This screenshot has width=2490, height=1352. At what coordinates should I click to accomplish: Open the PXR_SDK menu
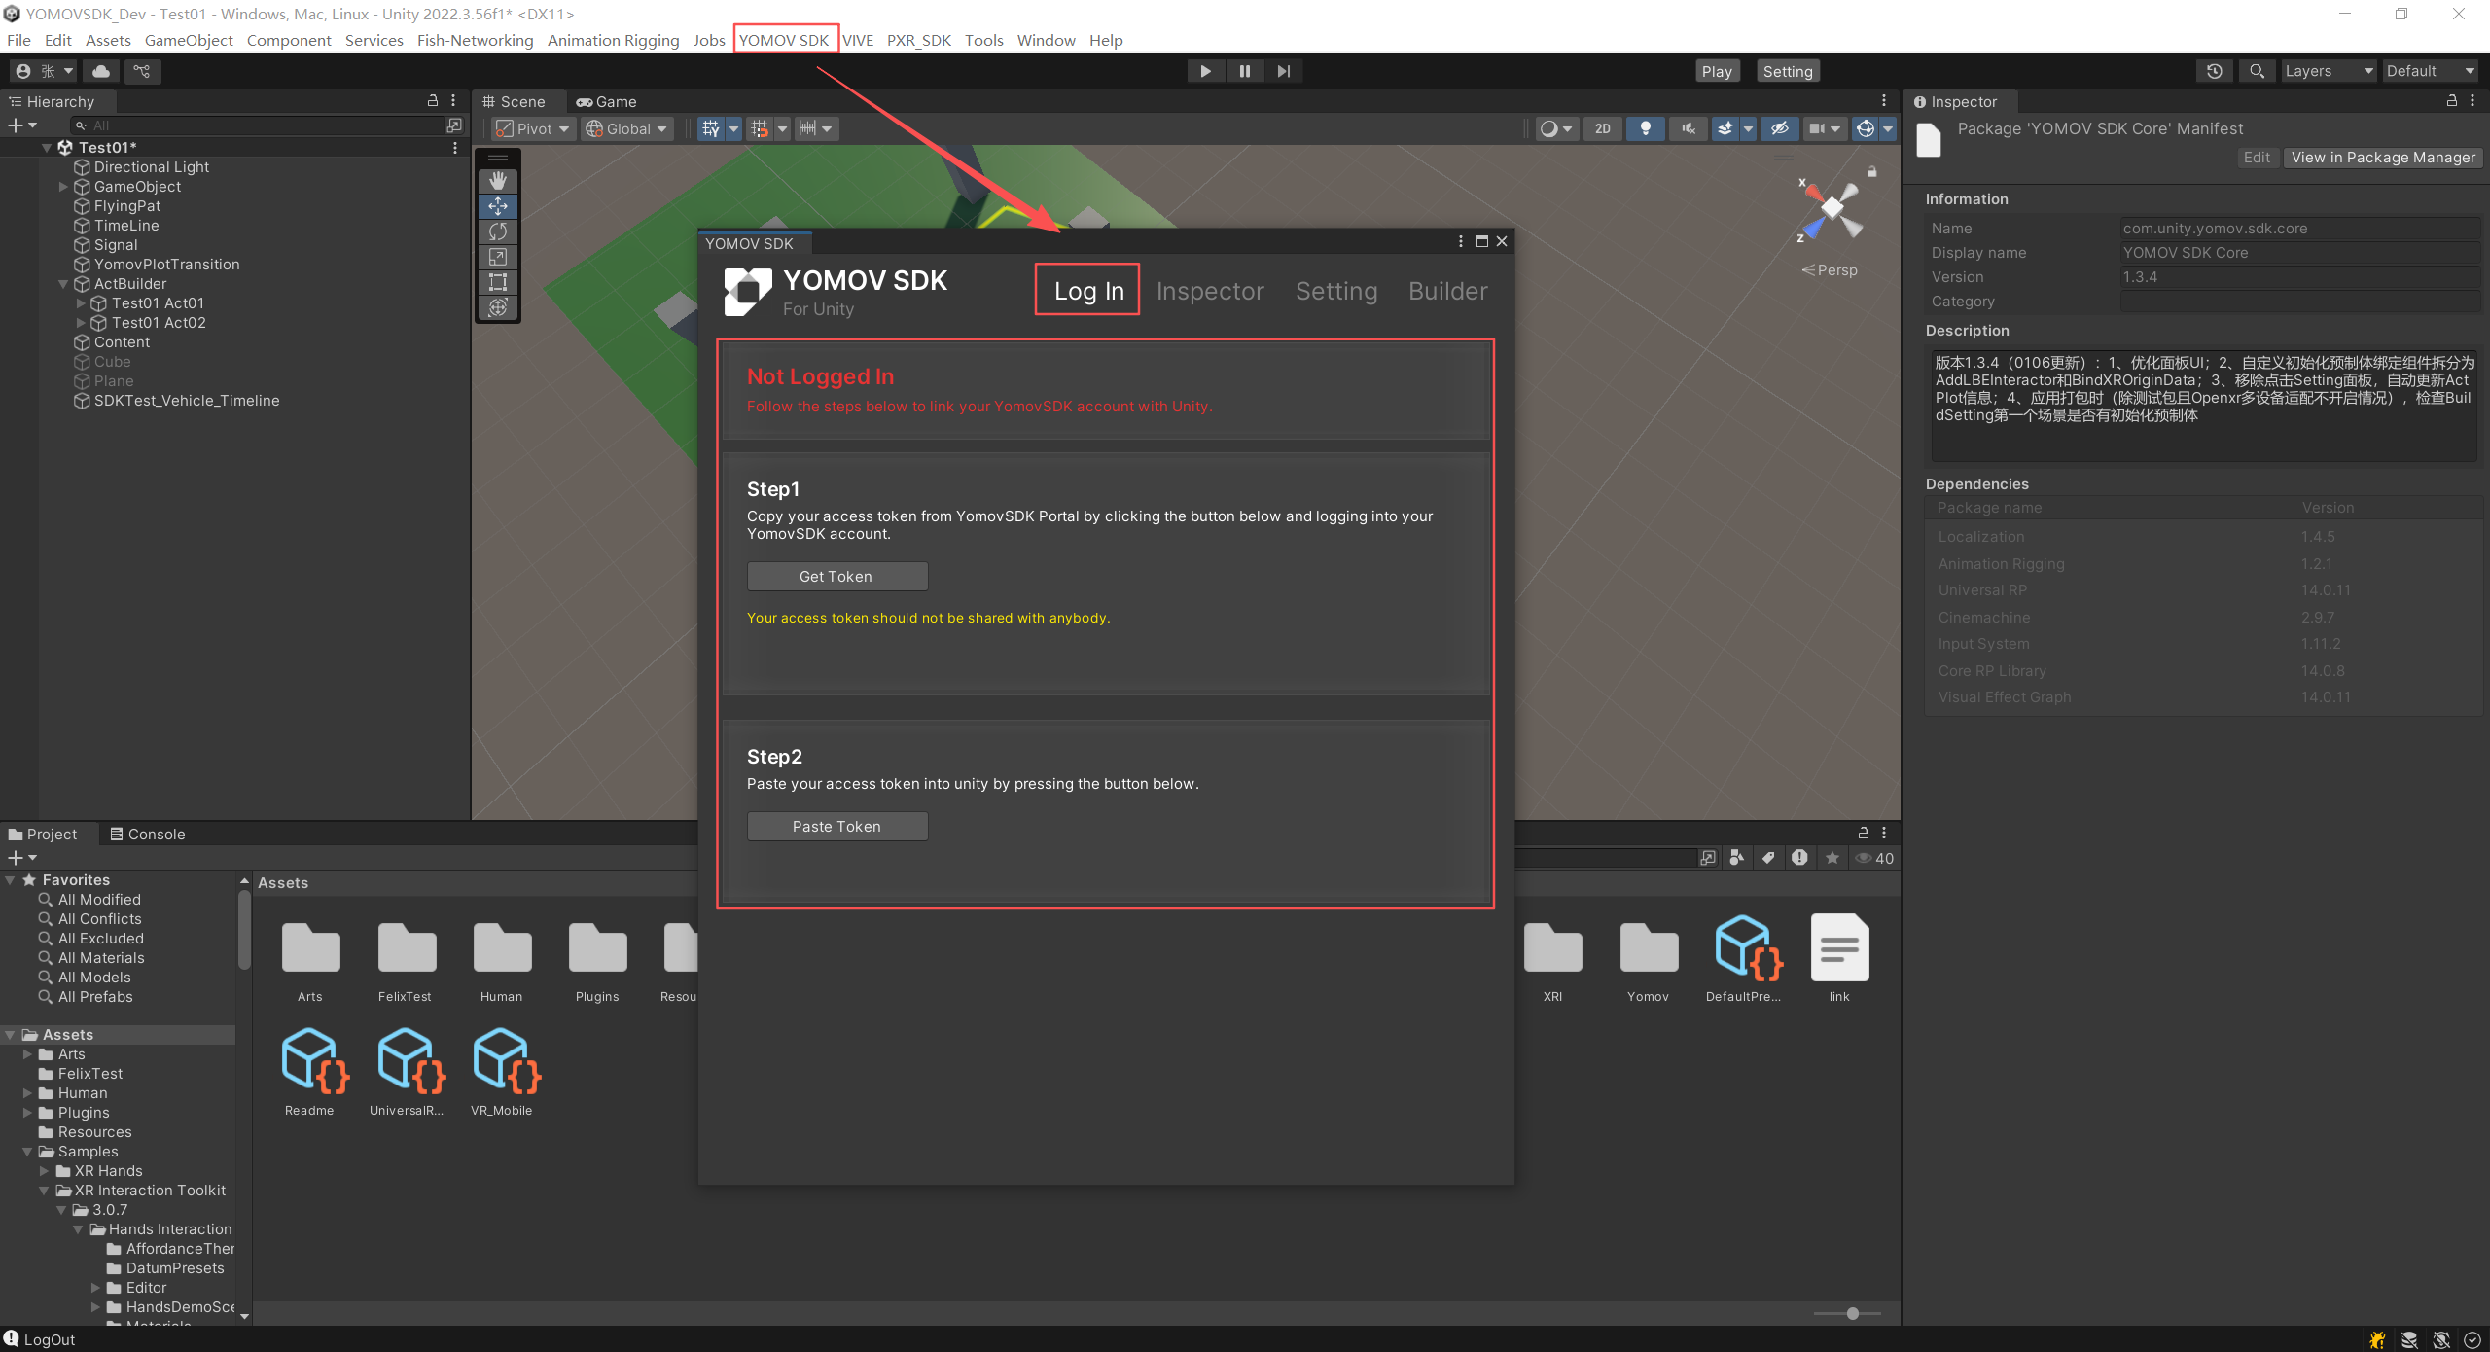[918, 40]
